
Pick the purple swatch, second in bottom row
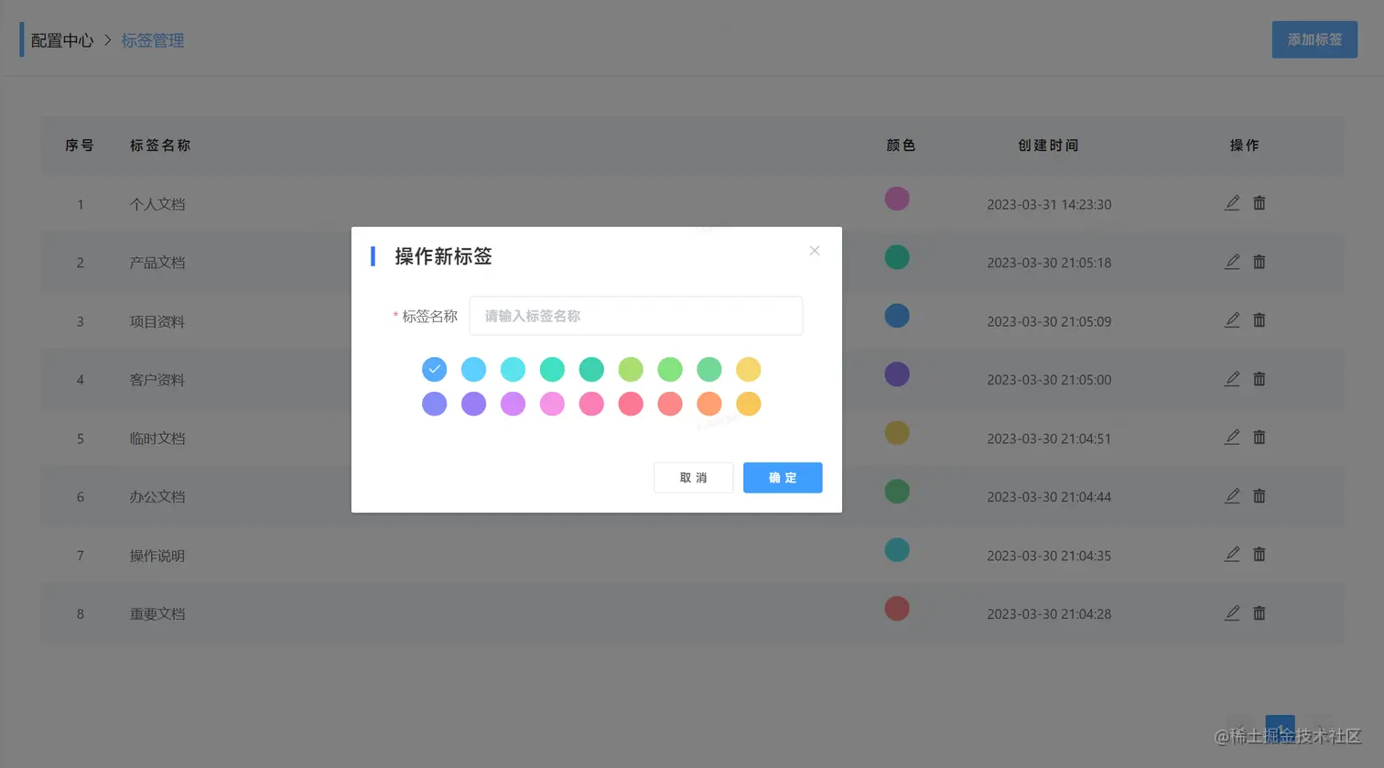pyautogui.click(x=474, y=404)
